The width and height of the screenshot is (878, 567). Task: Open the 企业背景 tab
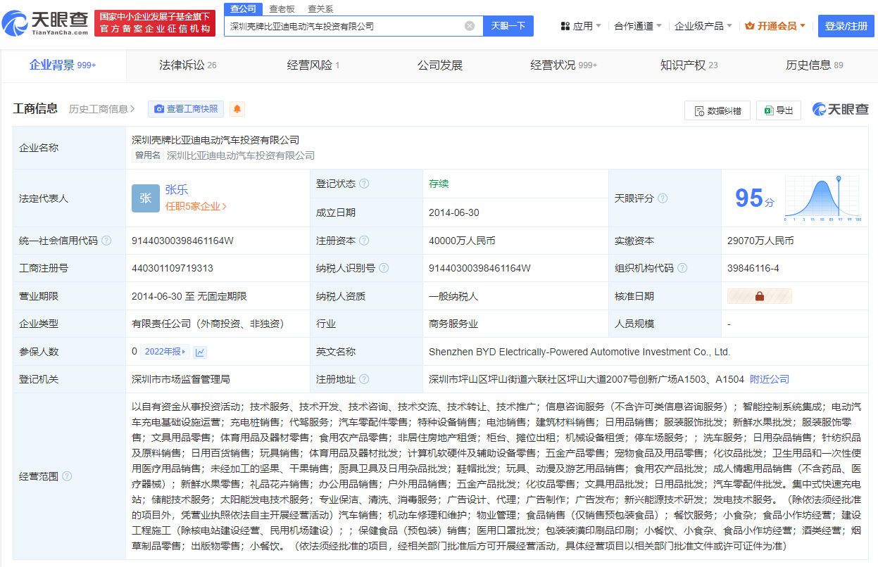click(63, 65)
